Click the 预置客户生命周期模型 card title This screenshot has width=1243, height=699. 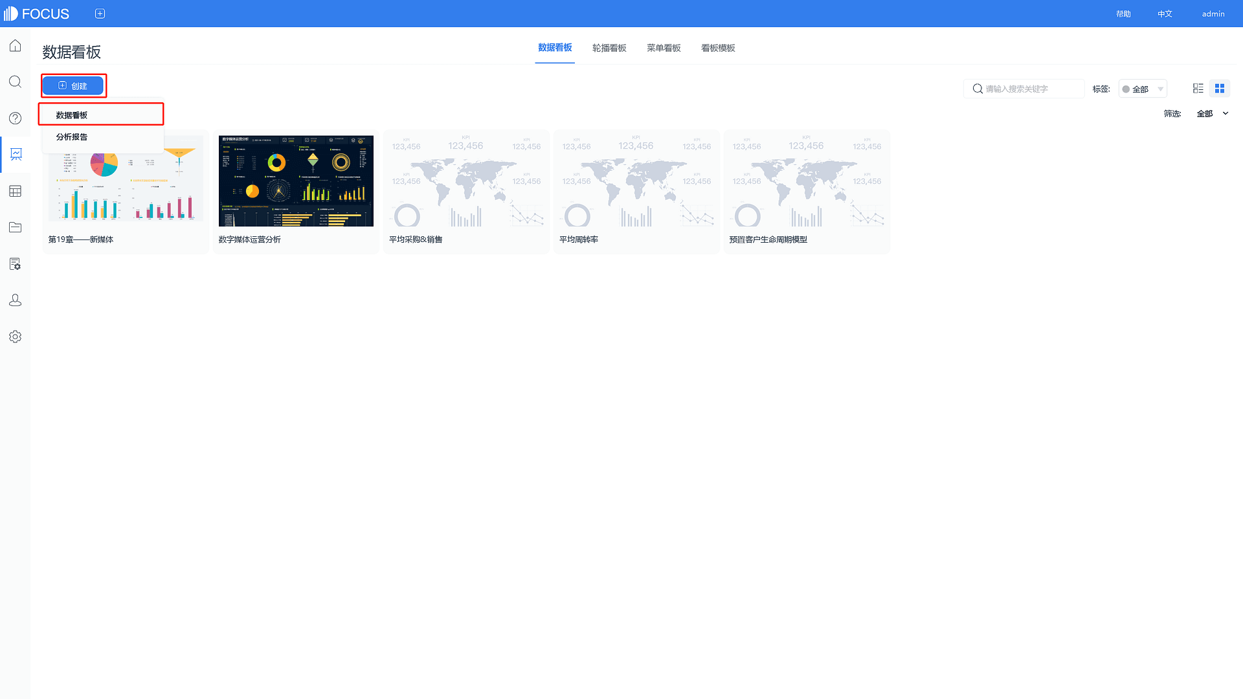tap(768, 239)
